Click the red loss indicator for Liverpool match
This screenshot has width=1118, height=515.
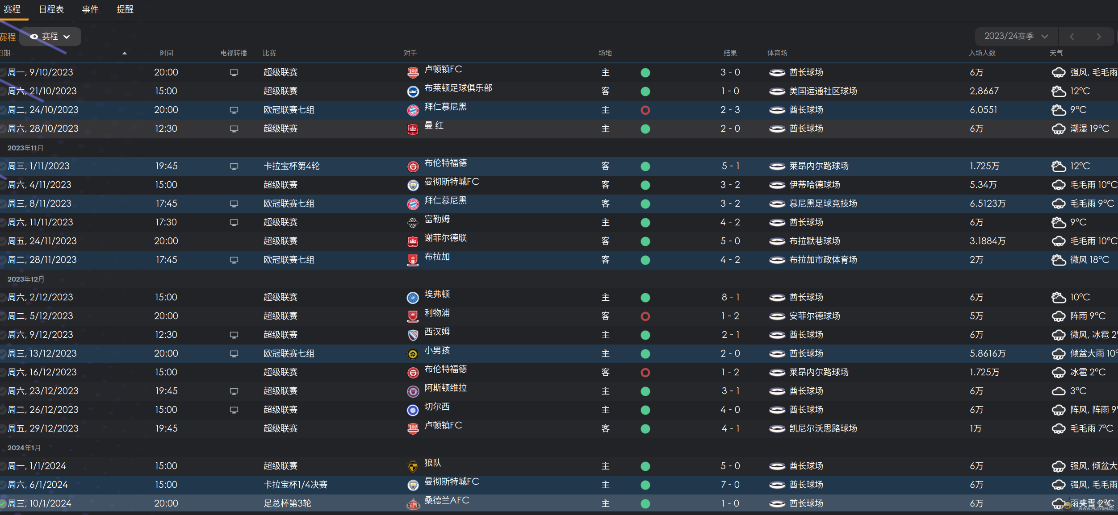pyautogui.click(x=645, y=316)
